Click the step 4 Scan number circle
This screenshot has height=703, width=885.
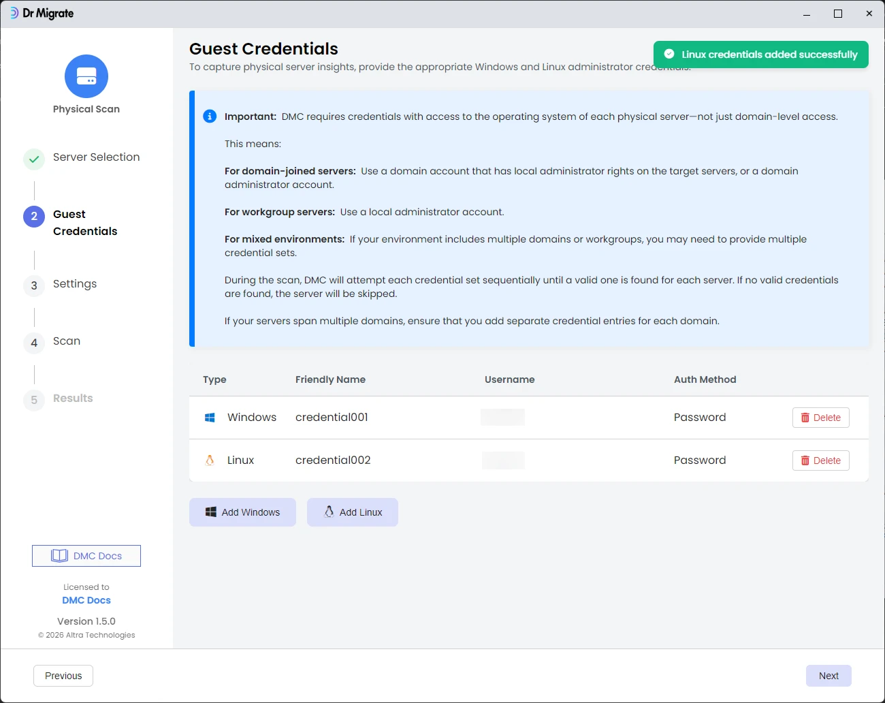34,343
